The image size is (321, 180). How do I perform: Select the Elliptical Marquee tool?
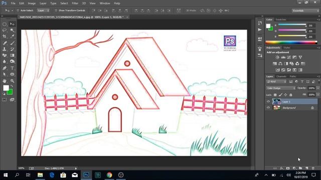click(x=5, y=24)
